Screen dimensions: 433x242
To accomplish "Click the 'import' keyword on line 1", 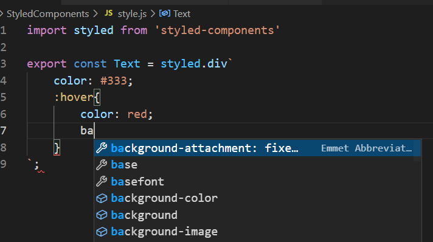I will (47, 30).
